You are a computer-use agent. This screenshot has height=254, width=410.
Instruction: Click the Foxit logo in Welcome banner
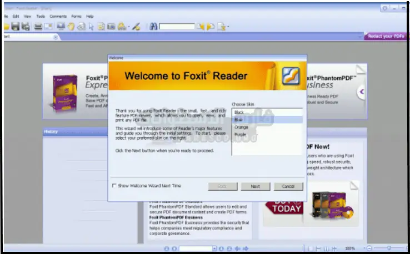tap(292, 75)
